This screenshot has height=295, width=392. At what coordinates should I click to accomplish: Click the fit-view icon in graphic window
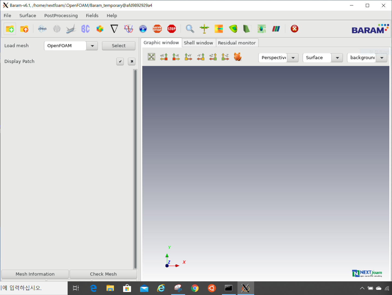[151, 57]
